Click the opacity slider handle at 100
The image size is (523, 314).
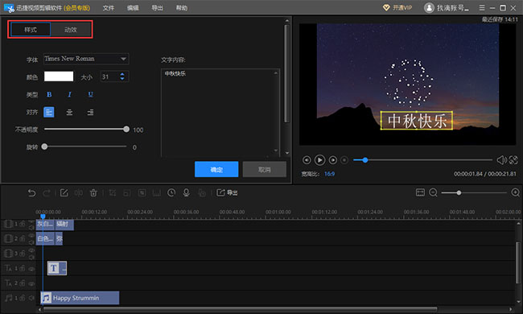click(126, 129)
